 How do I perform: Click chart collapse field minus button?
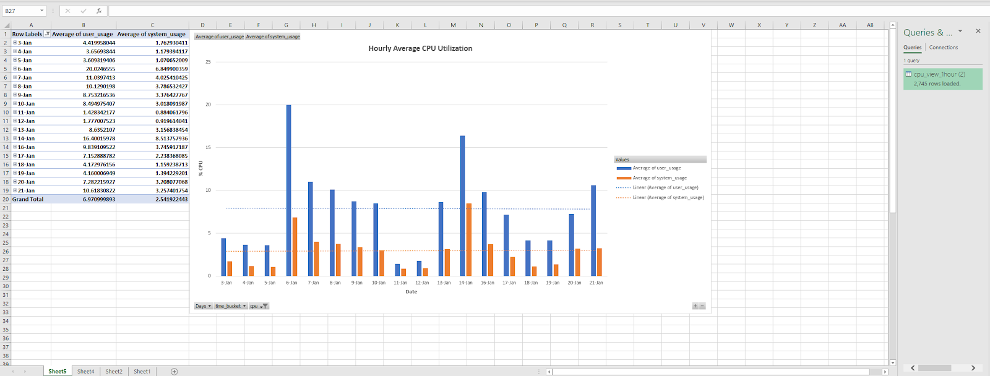click(702, 306)
